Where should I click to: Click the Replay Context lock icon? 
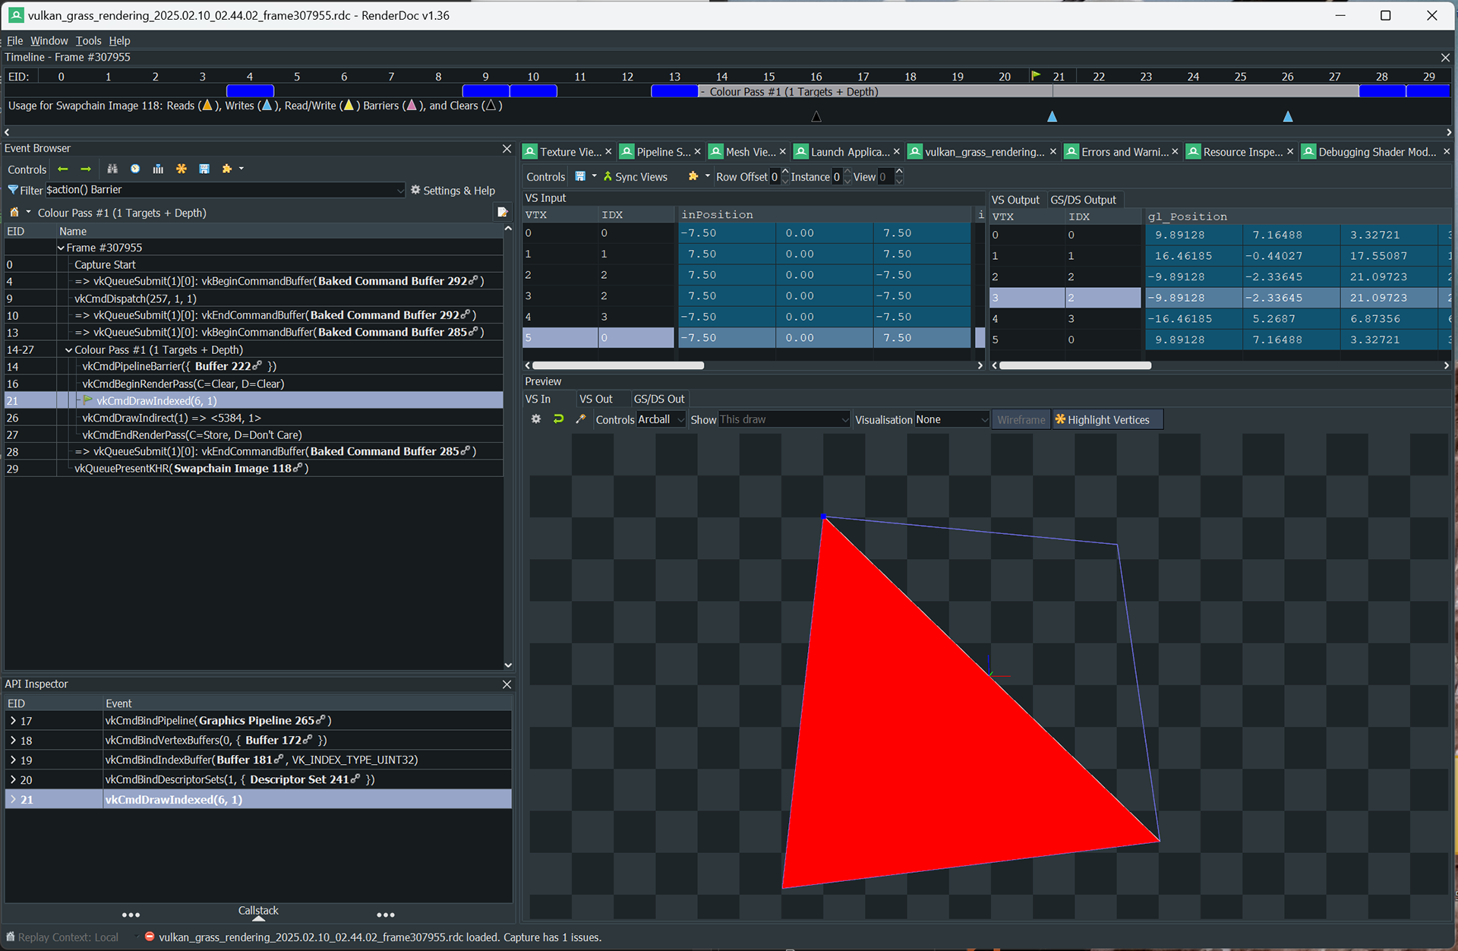pyautogui.click(x=11, y=937)
